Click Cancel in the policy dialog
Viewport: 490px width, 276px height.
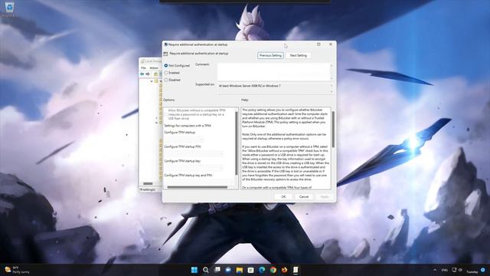click(x=304, y=197)
